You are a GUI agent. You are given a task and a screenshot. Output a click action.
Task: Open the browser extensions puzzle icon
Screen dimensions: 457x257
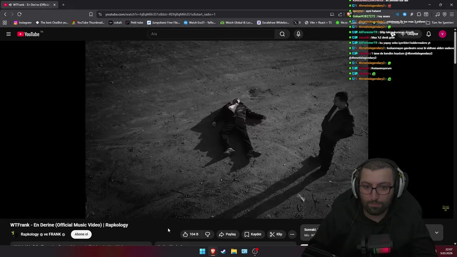pyautogui.click(x=419, y=14)
